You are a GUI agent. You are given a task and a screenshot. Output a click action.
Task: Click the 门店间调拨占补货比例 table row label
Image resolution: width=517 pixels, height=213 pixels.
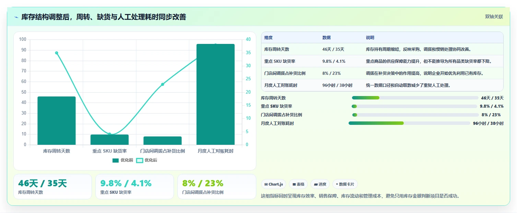point(285,73)
